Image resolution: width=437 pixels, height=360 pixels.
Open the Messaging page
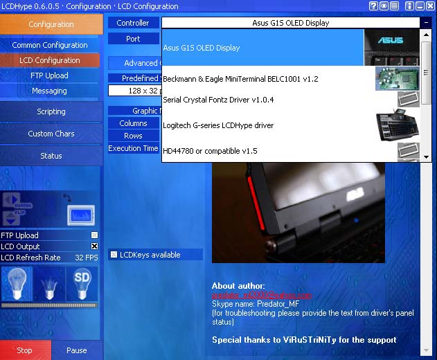click(x=50, y=91)
